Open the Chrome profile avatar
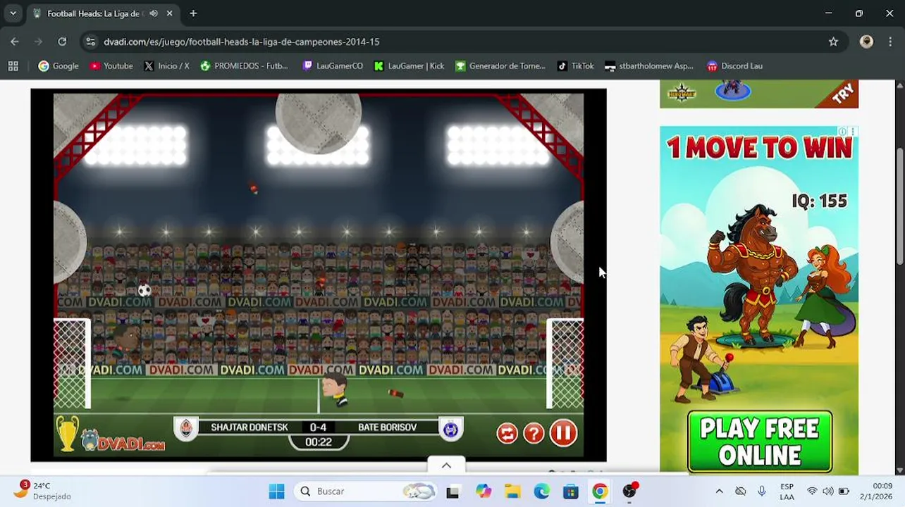The width and height of the screenshot is (905, 507). coord(866,42)
